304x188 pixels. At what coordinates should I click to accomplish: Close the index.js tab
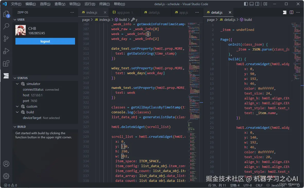tap(105, 12)
